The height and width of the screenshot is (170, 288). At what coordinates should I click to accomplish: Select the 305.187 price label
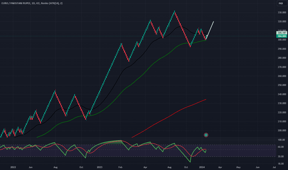[282, 33]
